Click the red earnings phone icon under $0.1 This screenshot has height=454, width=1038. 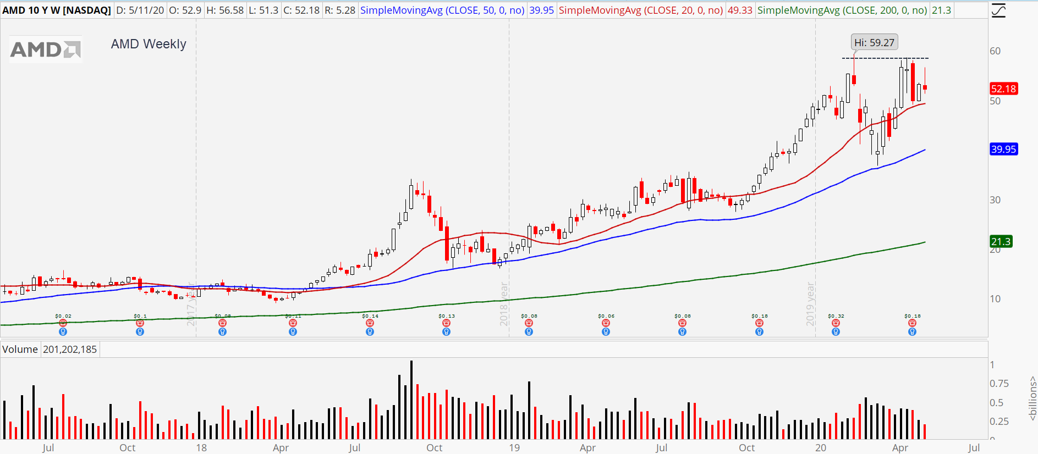coord(140,323)
